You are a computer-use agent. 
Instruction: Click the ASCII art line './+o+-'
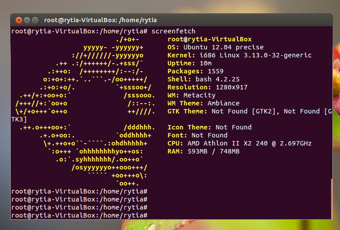(x=127, y=39)
